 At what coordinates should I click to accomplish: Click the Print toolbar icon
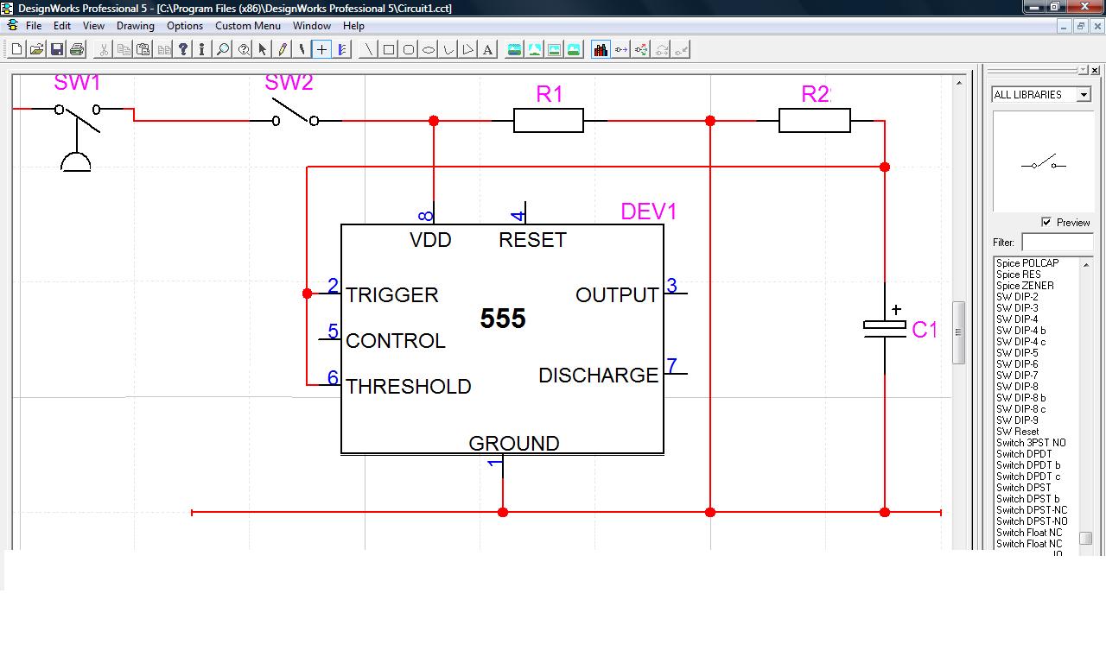[77, 49]
